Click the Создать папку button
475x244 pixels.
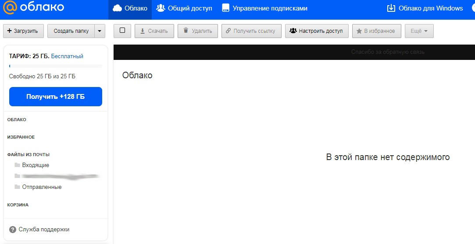[x=71, y=31]
